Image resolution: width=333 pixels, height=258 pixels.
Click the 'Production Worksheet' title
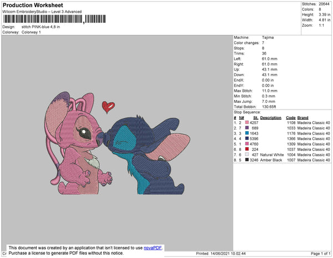[33, 5]
